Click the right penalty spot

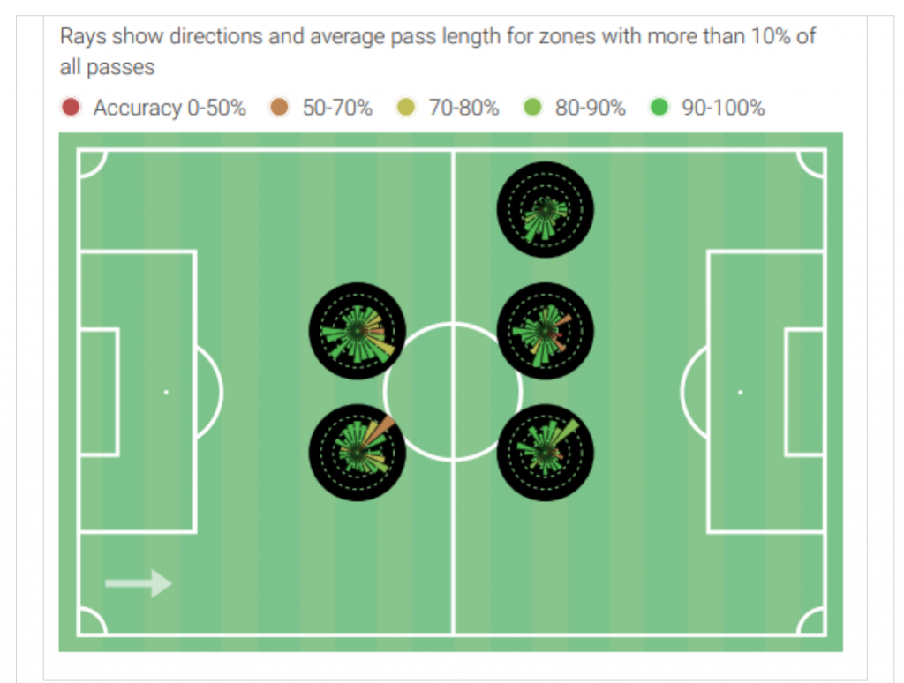coord(741,392)
